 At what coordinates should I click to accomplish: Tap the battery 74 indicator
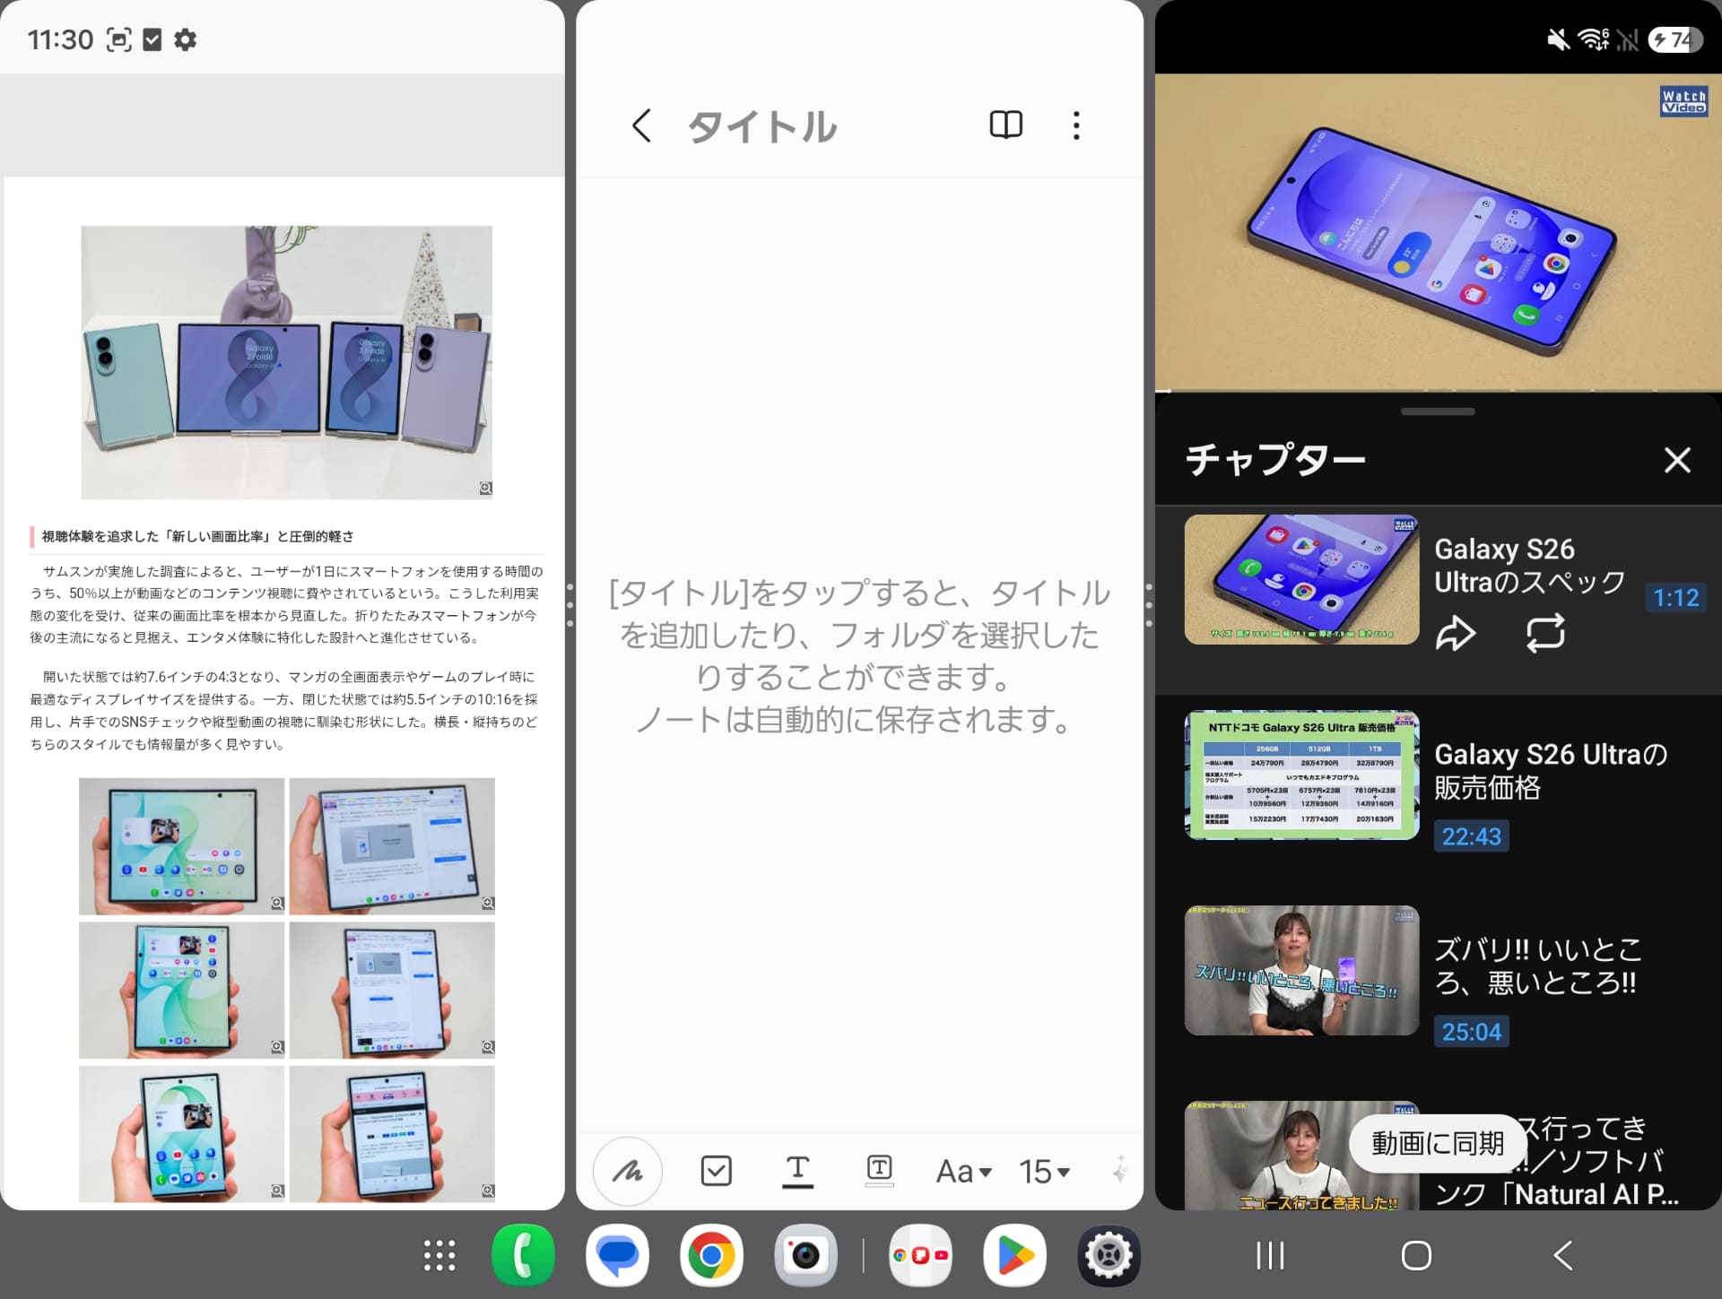1674,39
